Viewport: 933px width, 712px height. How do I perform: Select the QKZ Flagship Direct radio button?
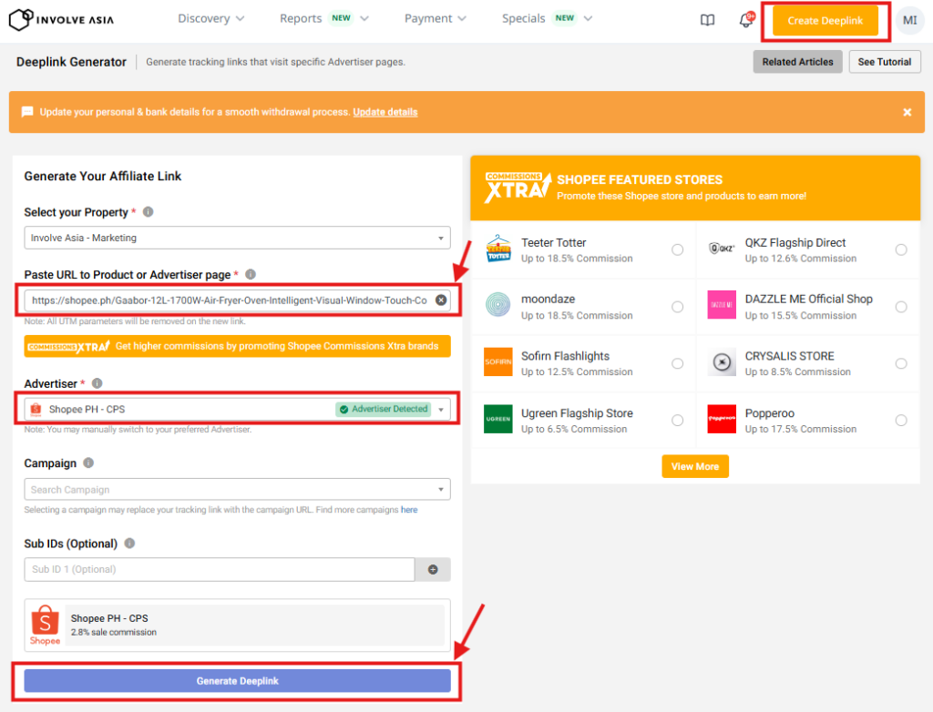click(901, 250)
